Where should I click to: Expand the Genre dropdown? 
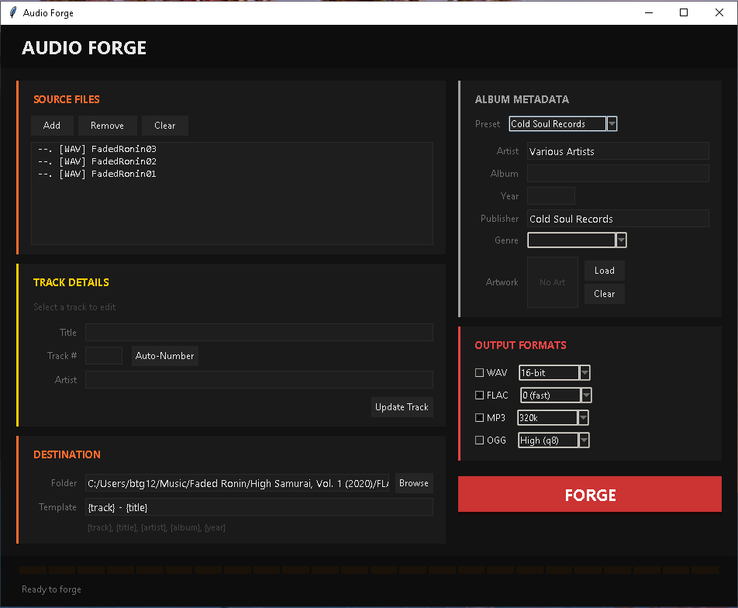point(621,240)
